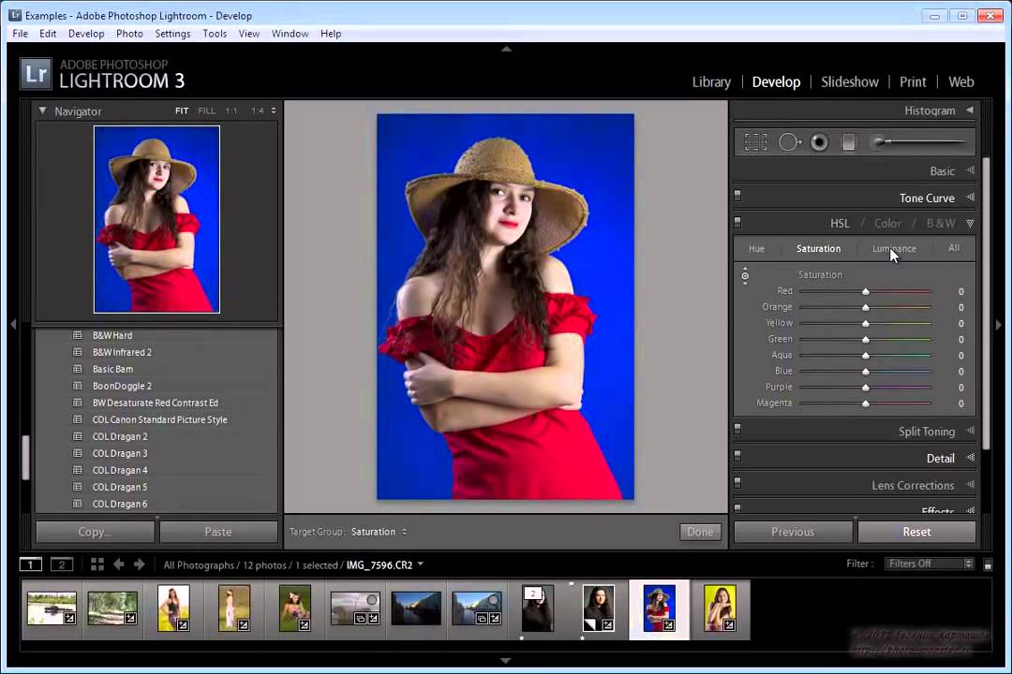Expand the Tone Curve panel arrow
This screenshot has height=674, width=1012.
[x=970, y=198]
